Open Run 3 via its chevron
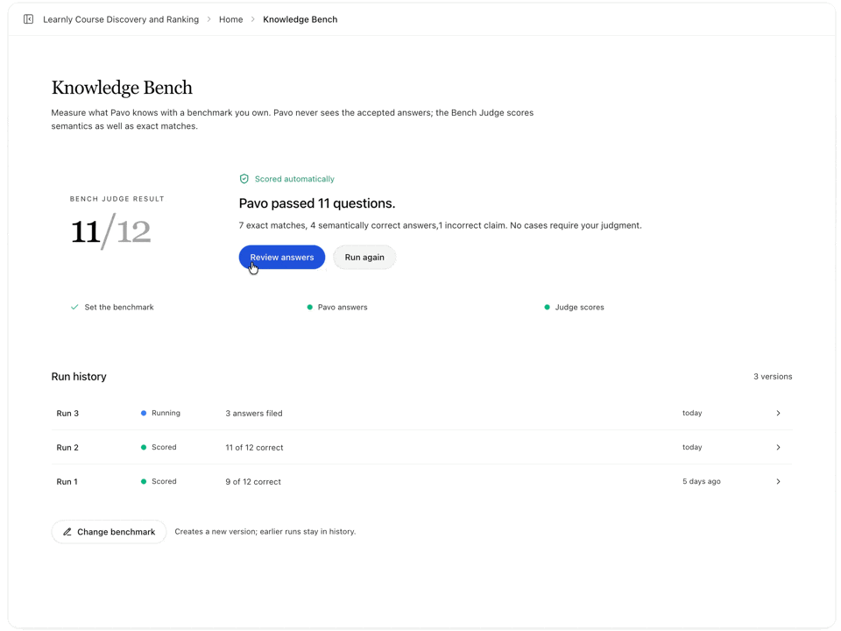The height and width of the screenshot is (631, 841). click(778, 413)
